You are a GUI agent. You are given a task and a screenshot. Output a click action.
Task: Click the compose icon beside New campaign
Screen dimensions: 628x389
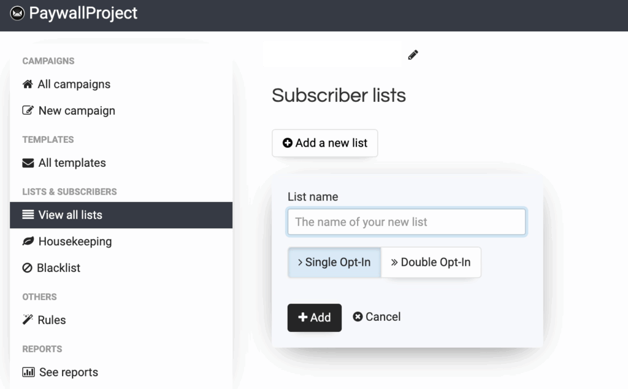(x=28, y=110)
